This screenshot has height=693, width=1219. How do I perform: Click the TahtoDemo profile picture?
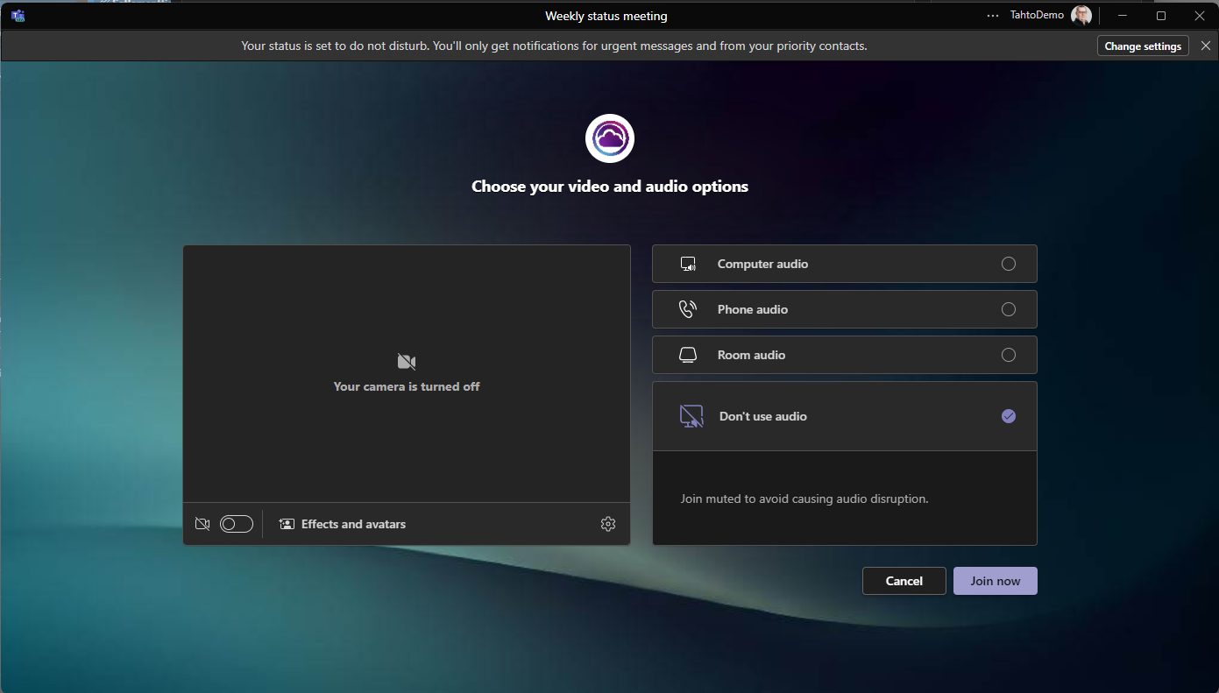pos(1081,16)
